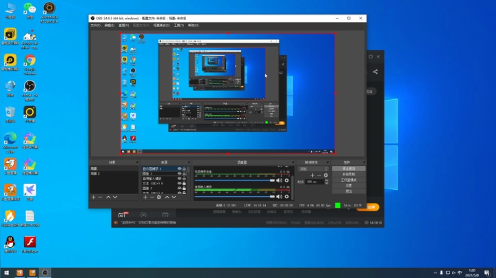Open the 文件(F) menu
The width and height of the screenshot is (496, 278).
(95, 25)
